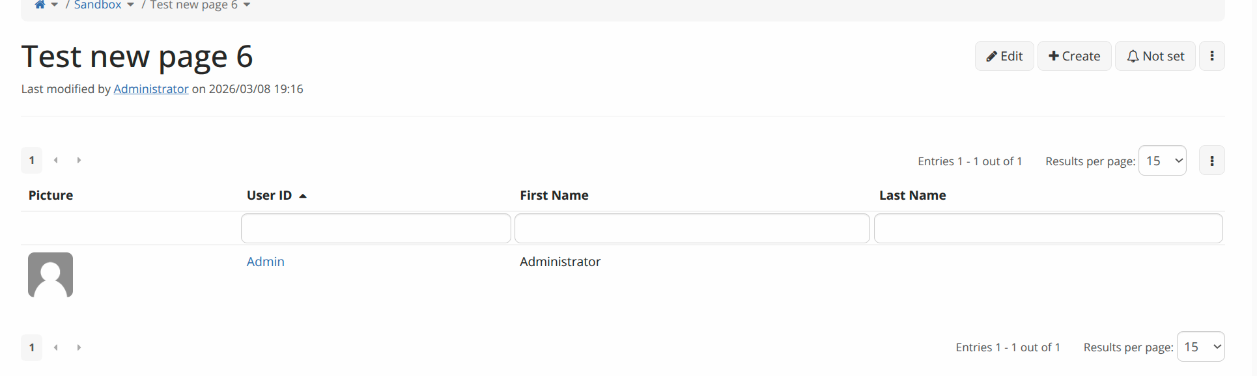The image size is (1257, 376).
Task: Expand the Sandbox breadcrumb dropdown arrow
Action: click(x=130, y=5)
